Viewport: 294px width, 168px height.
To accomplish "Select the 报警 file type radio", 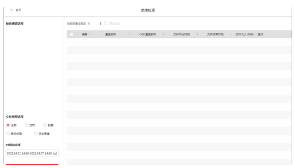I will click(45, 125).
